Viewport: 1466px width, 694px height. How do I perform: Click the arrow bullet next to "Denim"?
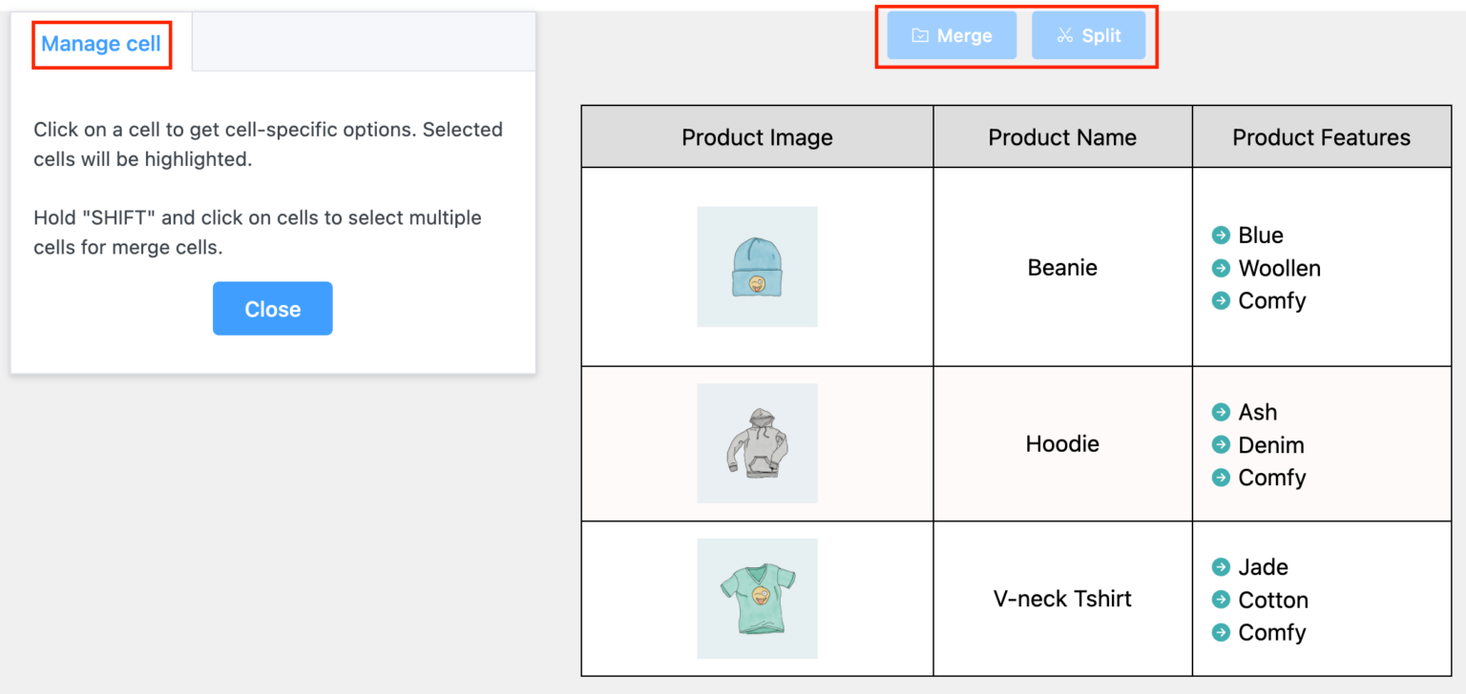click(1221, 444)
